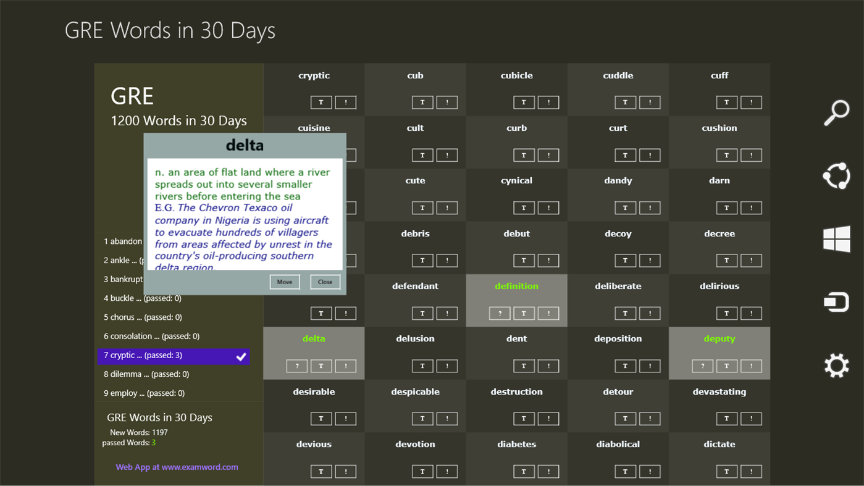The image size is (864, 486).
Task: Close the delta definition popup
Action: coord(325,282)
